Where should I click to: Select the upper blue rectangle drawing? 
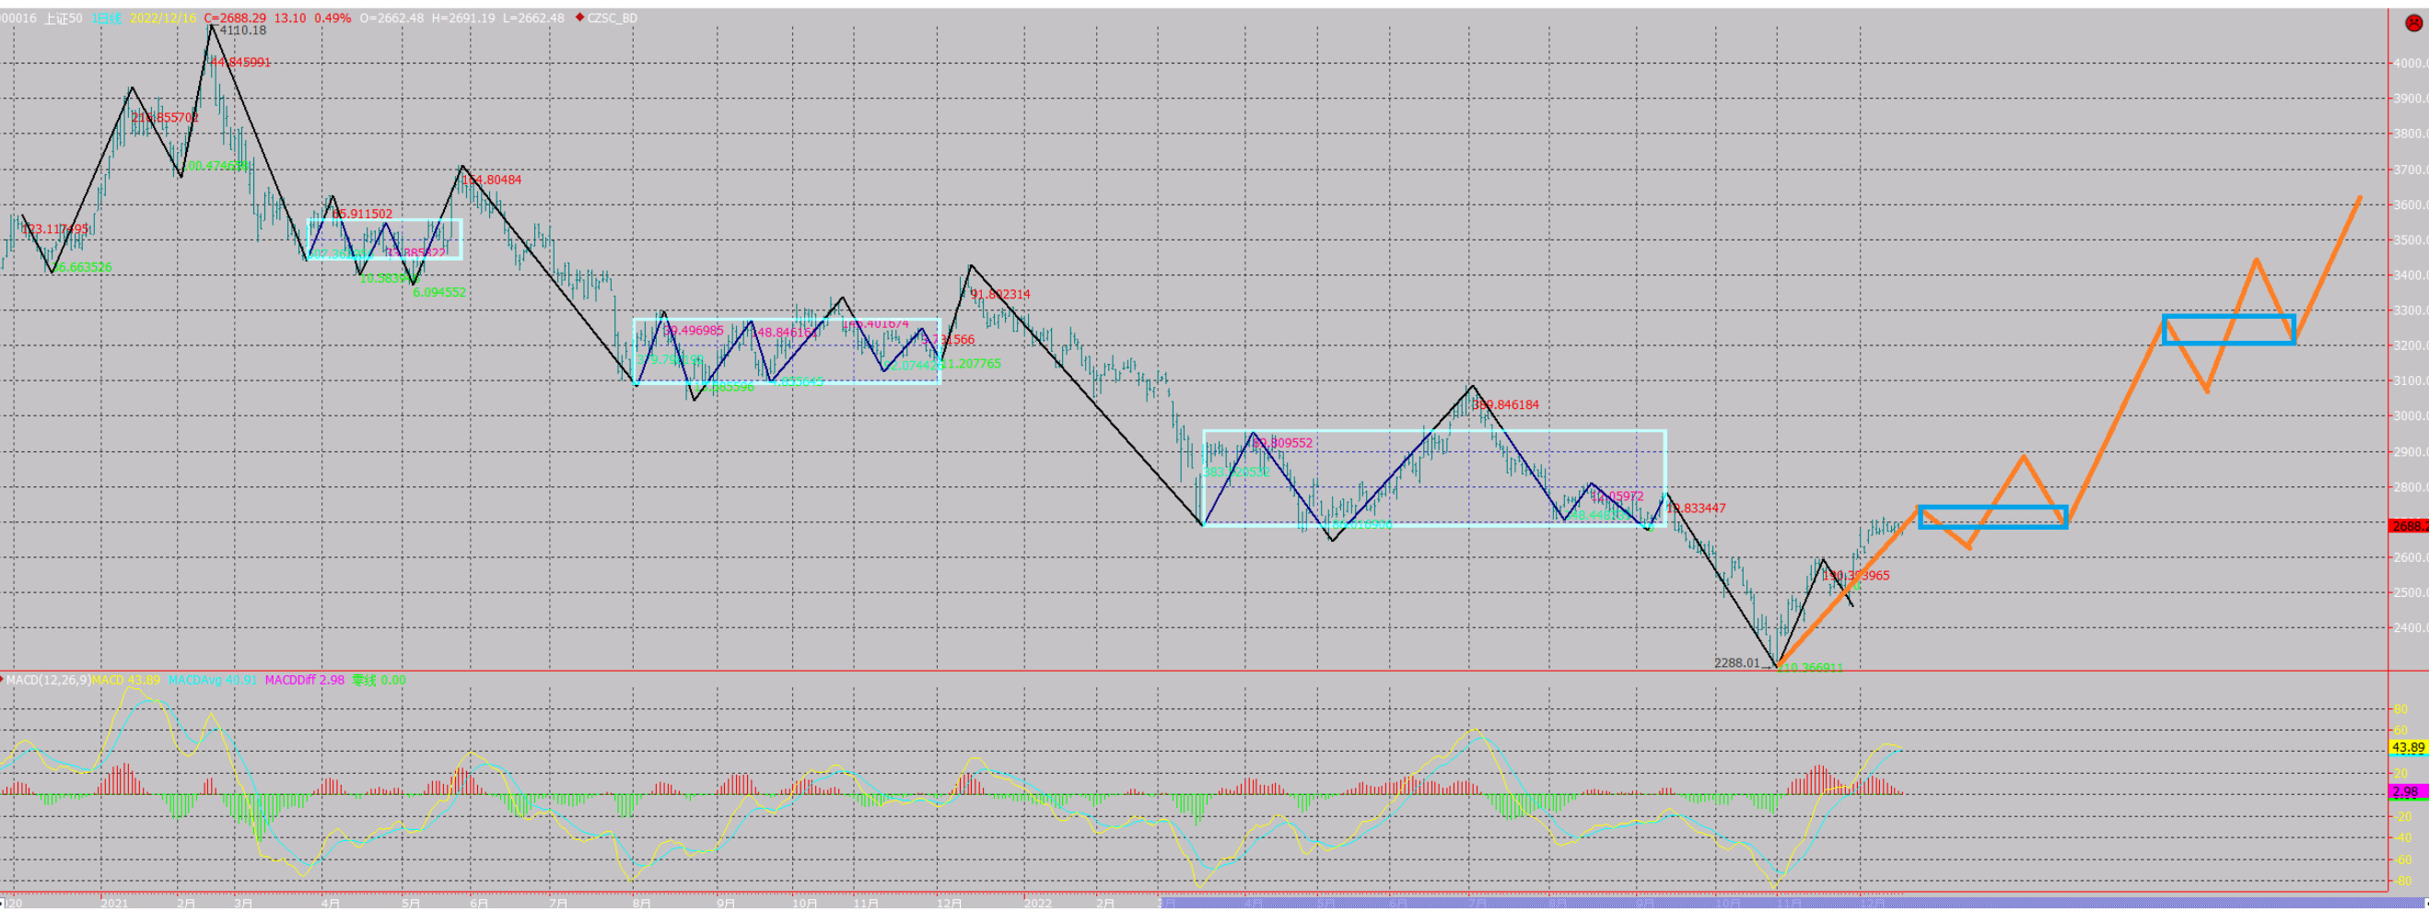[x=2227, y=318]
